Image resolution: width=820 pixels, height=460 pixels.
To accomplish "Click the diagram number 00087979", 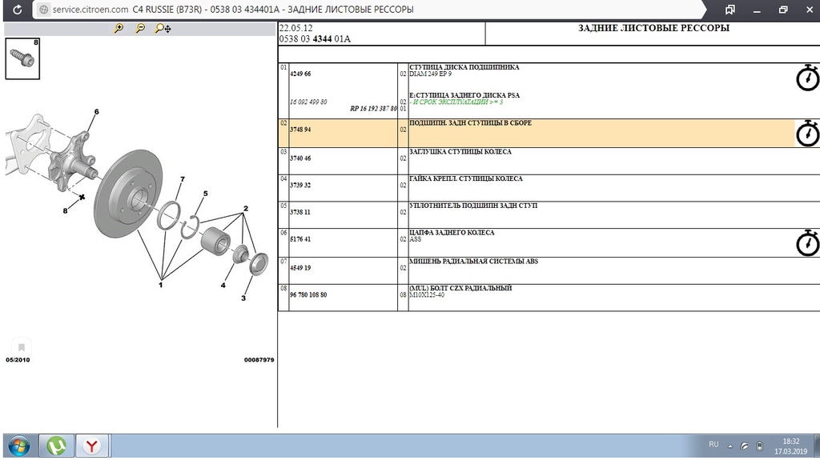I will pyautogui.click(x=259, y=360).
